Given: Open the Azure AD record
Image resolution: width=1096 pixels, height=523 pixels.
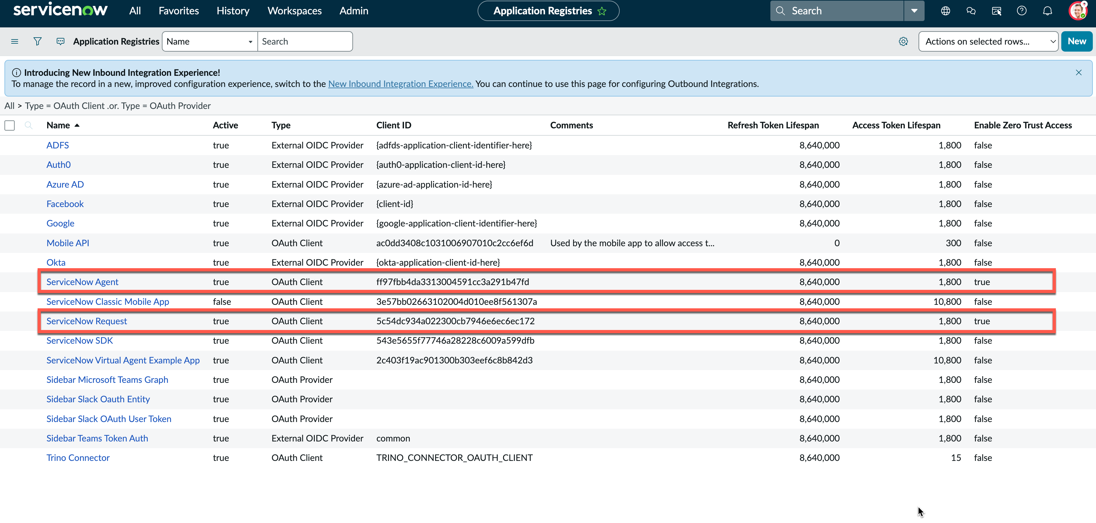Looking at the screenshot, I should (x=65, y=184).
